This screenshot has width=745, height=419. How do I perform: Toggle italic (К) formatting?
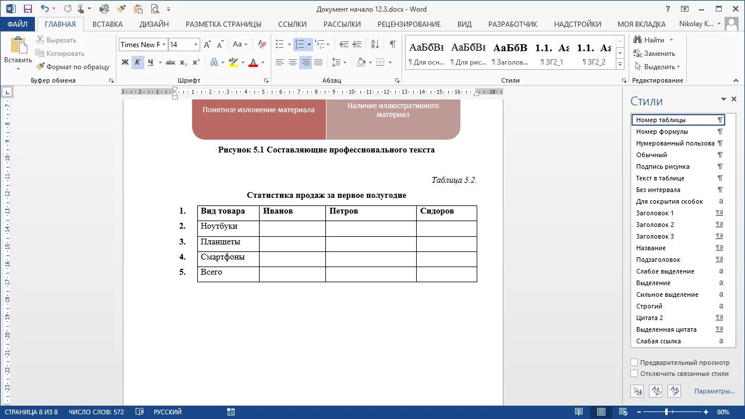pyautogui.click(x=137, y=62)
